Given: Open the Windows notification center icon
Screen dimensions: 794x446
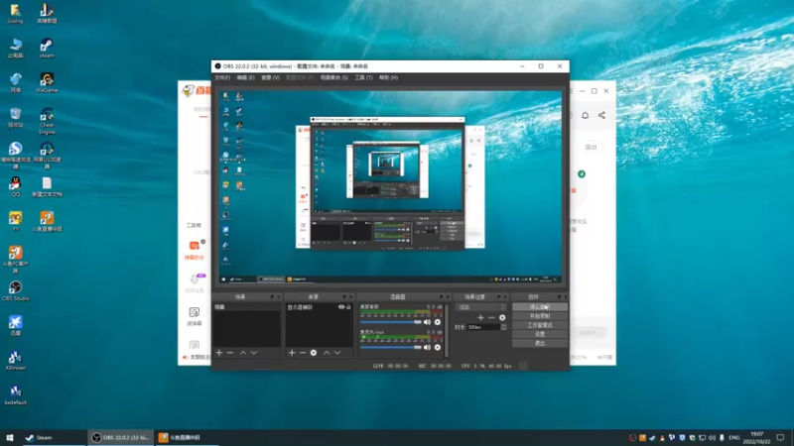Looking at the screenshot, I should click(x=780, y=437).
